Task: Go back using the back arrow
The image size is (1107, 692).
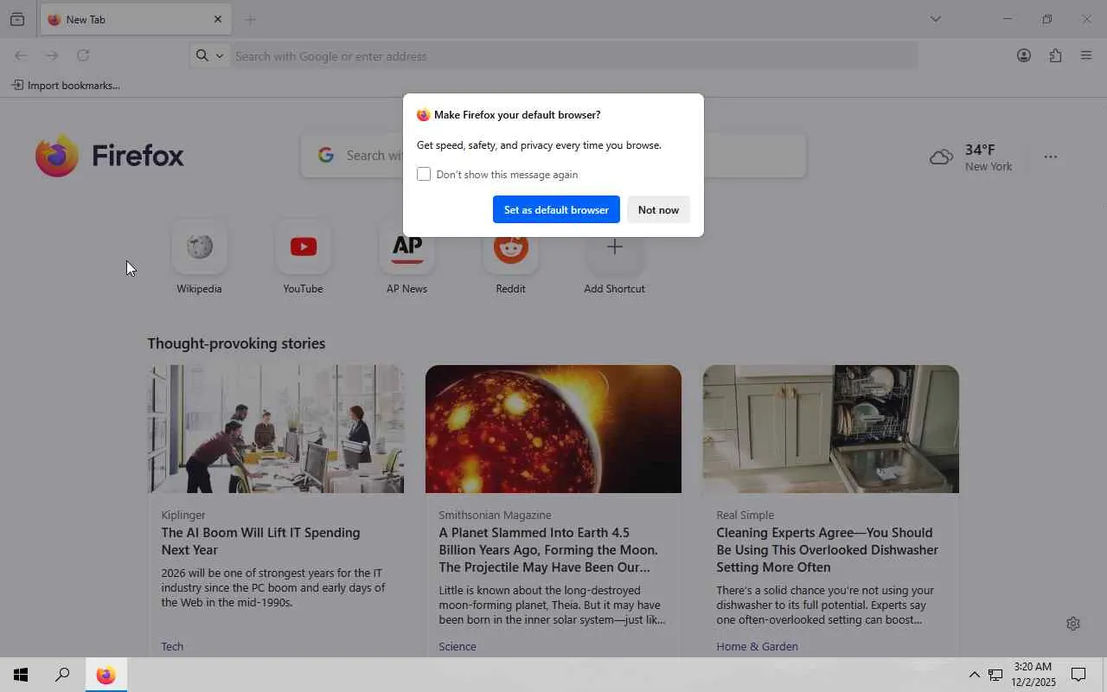Action: click(21, 55)
